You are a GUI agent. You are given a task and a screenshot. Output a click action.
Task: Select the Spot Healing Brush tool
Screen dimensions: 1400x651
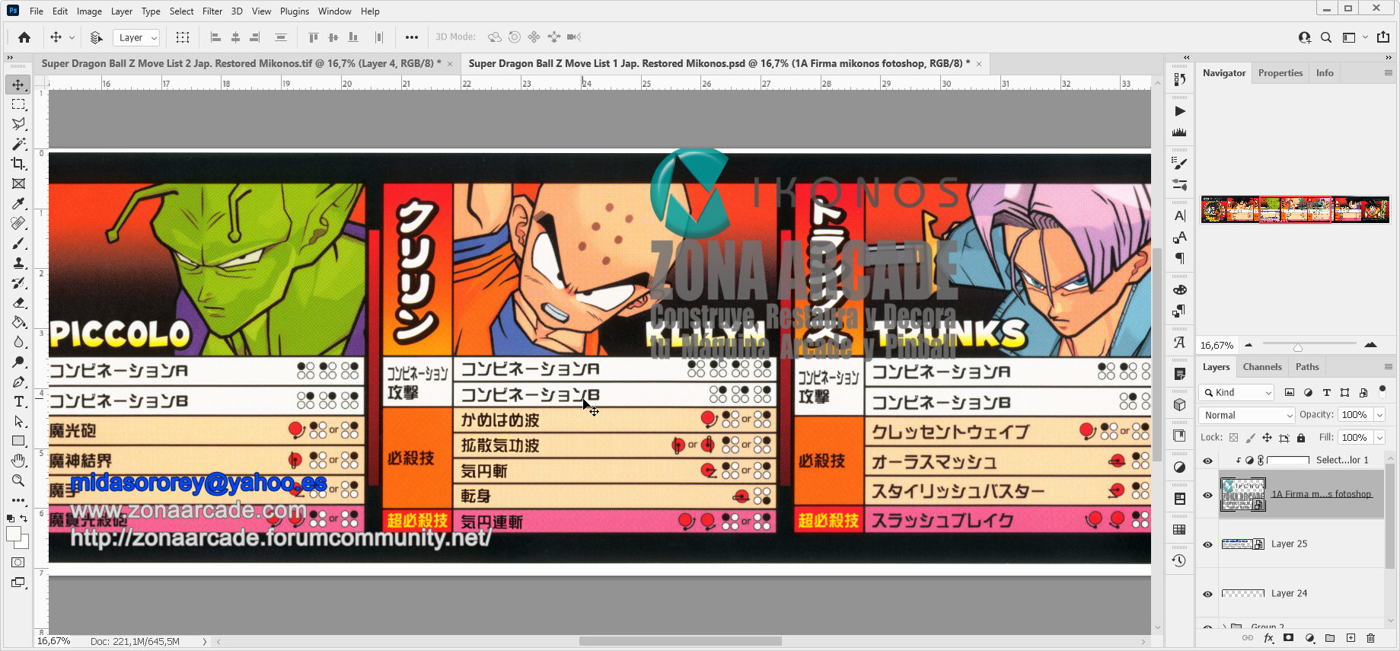[x=18, y=223]
